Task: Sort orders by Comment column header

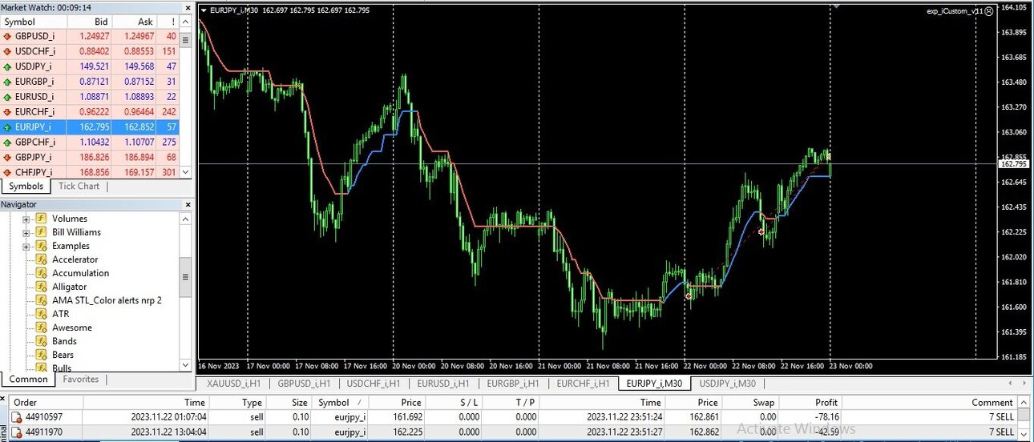Action: point(930,403)
